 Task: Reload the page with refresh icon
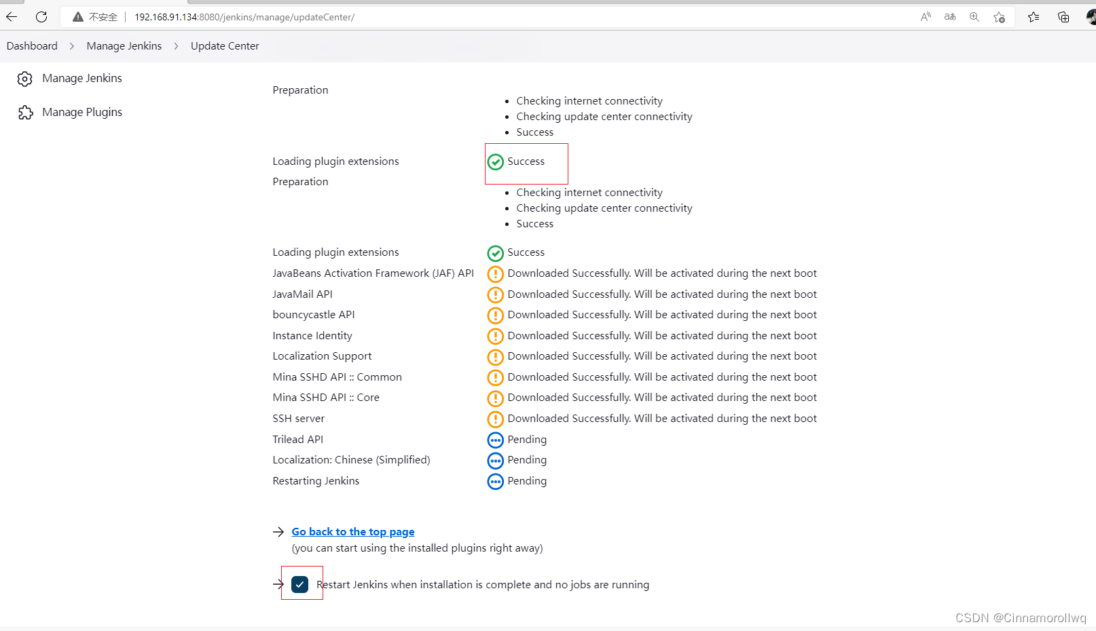tap(41, 17)
